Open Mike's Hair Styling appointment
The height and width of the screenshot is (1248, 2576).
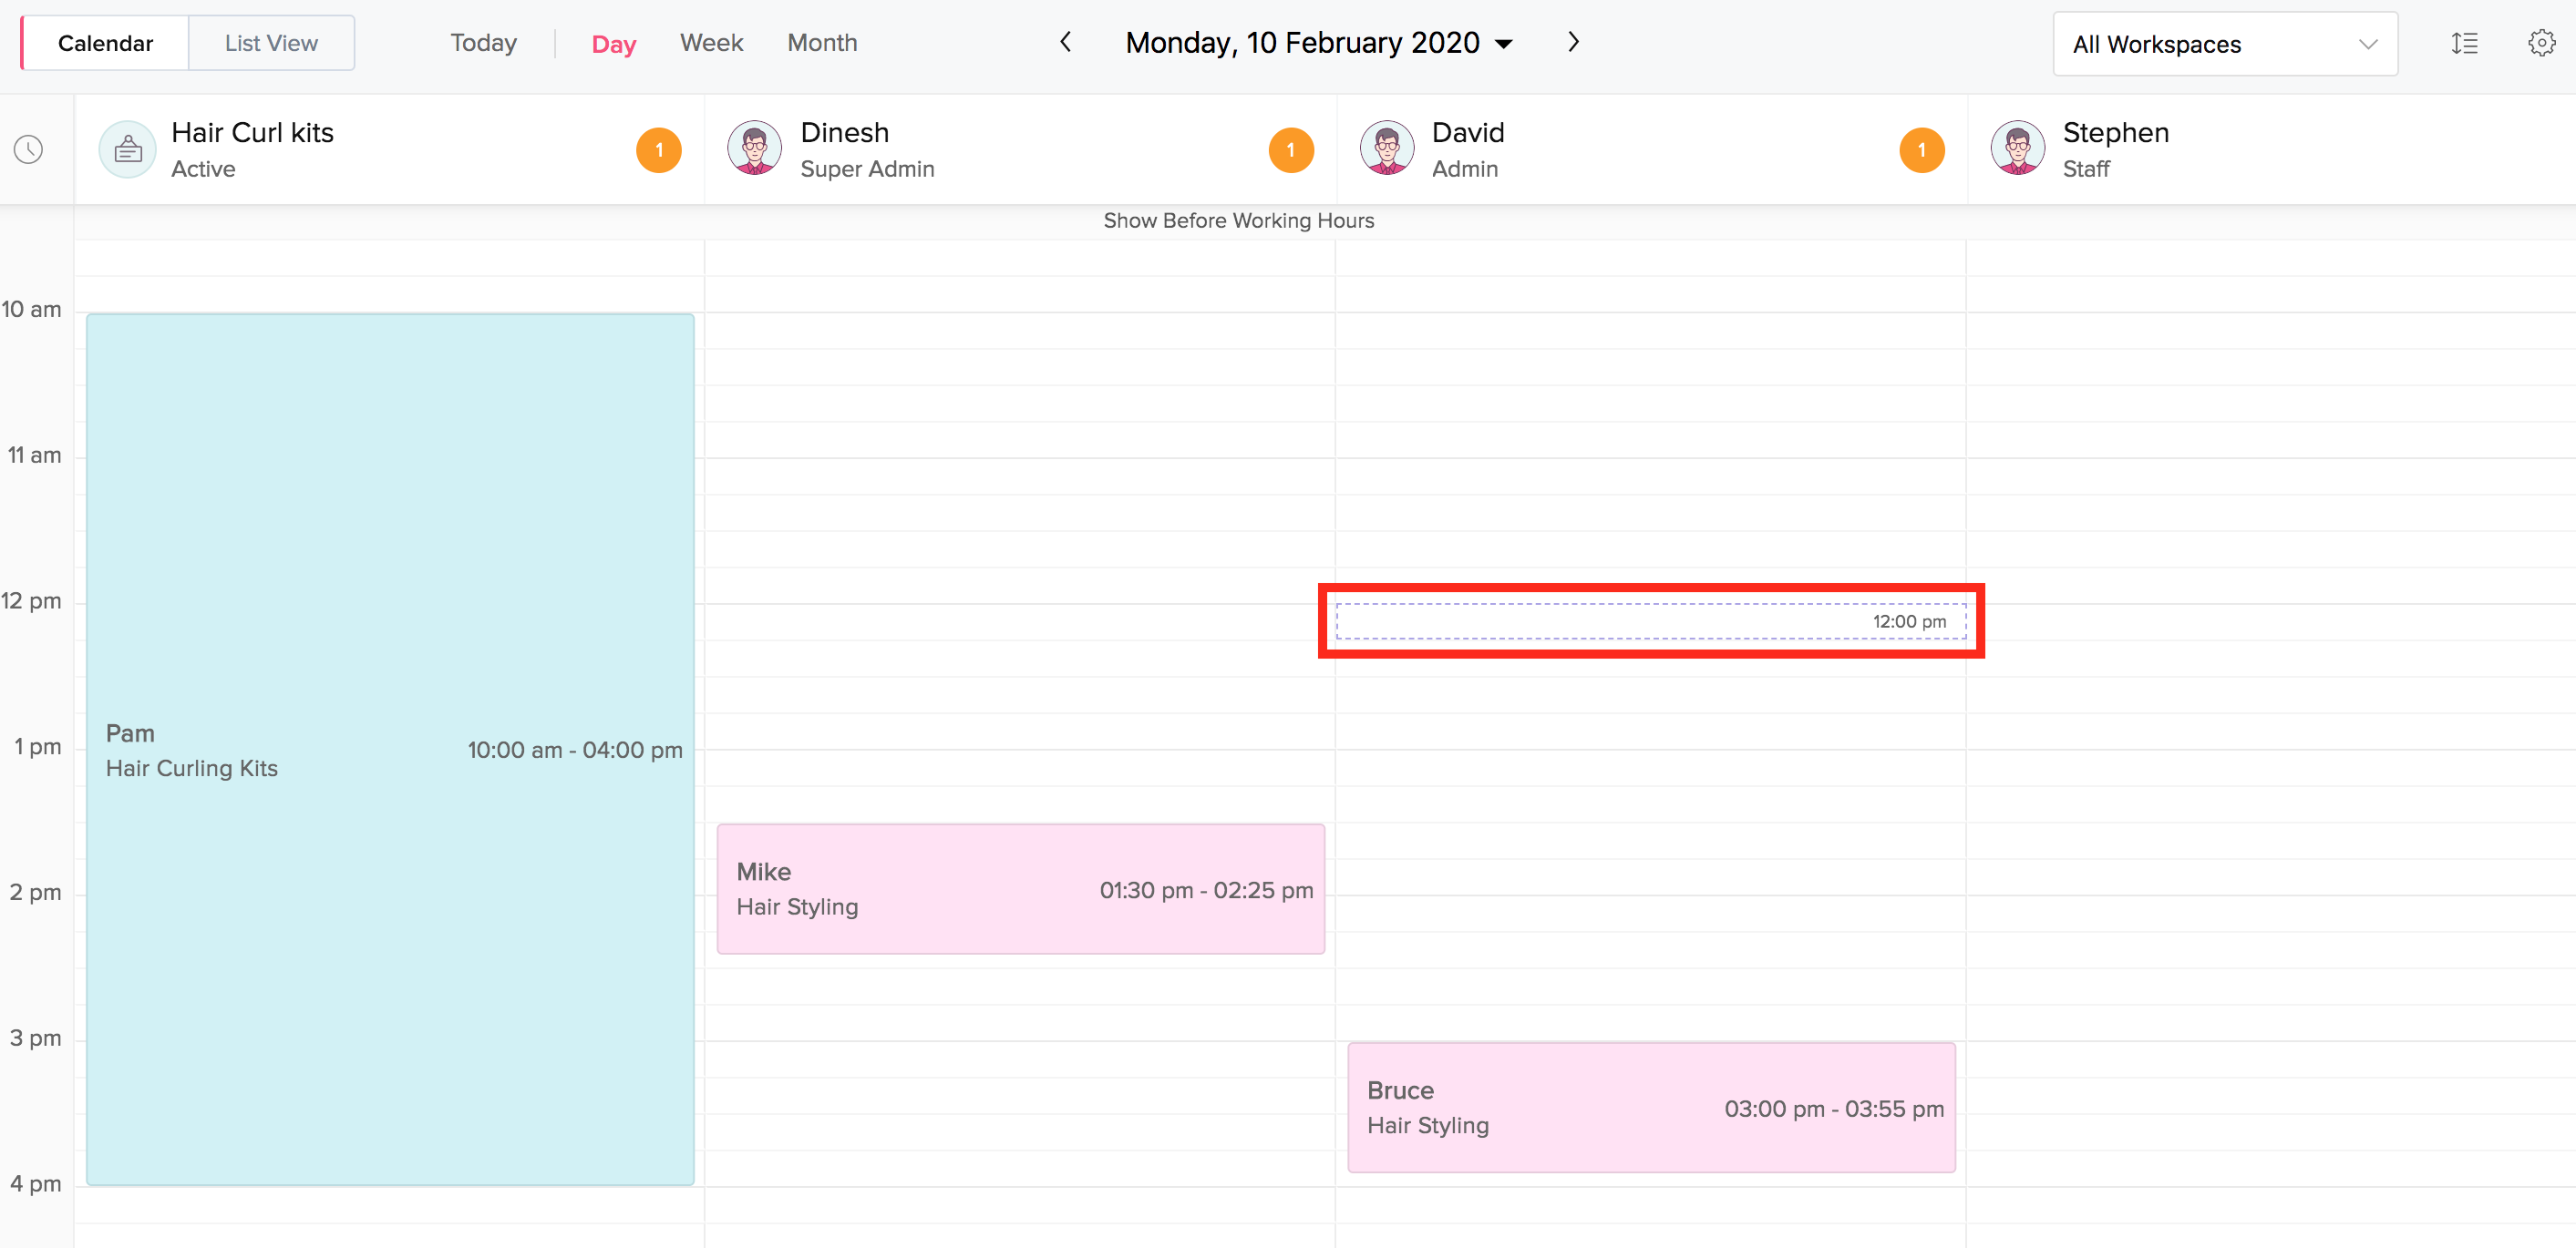click(1020, 888)
